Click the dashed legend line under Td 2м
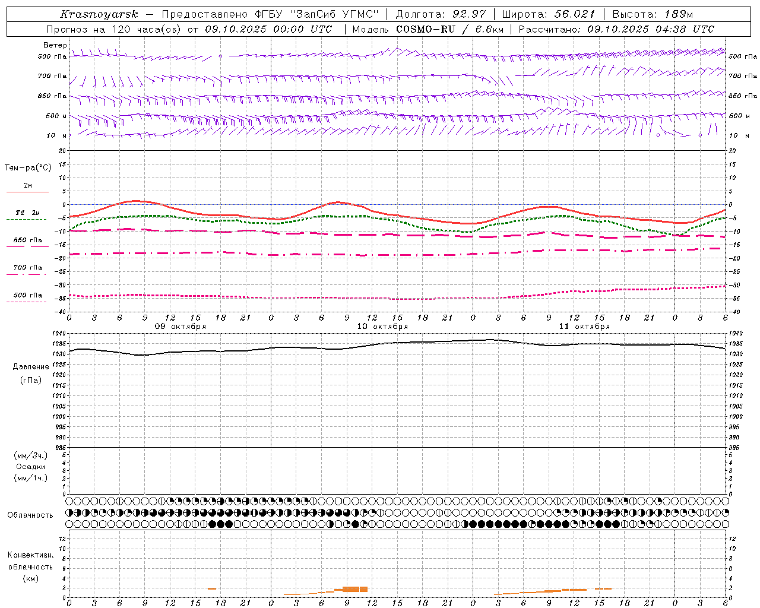Viewport: 760px width, 608px height. tap(27, 219)
